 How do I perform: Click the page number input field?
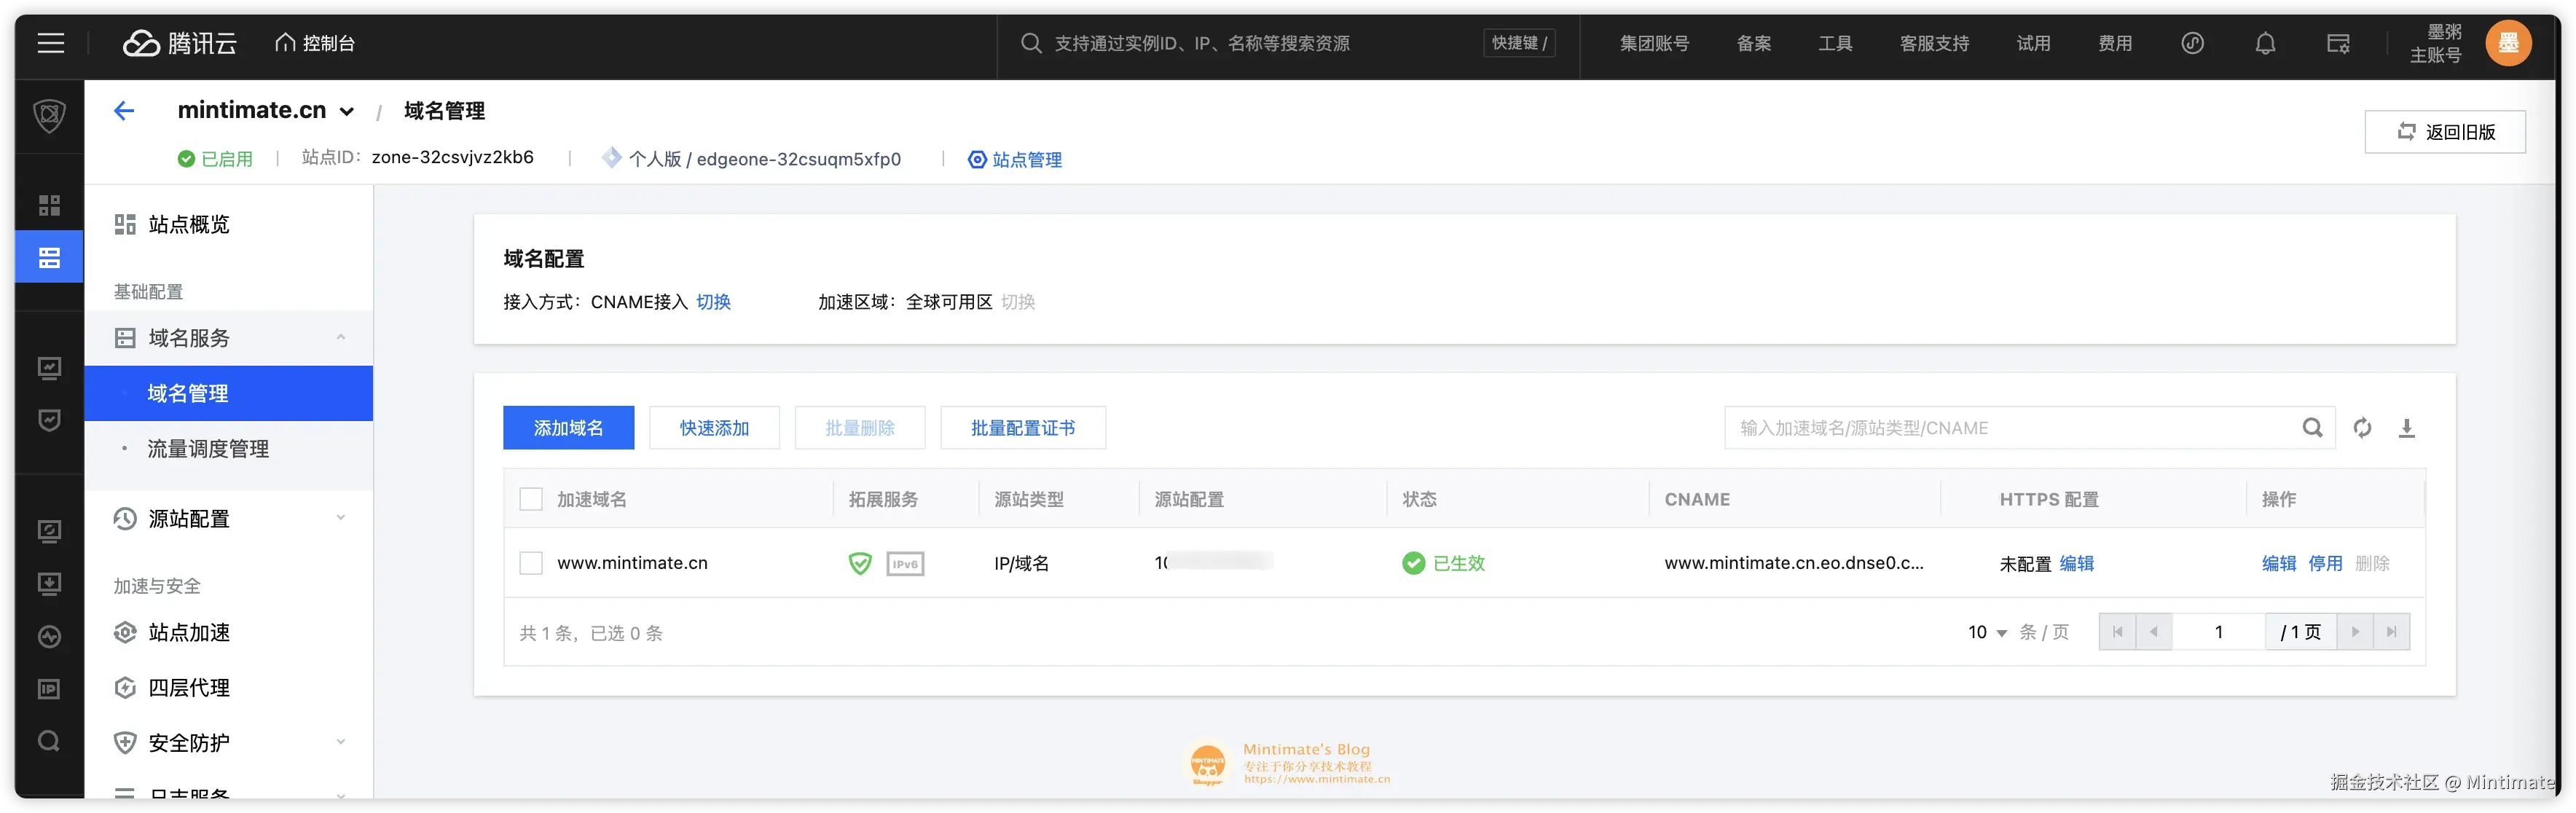click(2219, 632)
